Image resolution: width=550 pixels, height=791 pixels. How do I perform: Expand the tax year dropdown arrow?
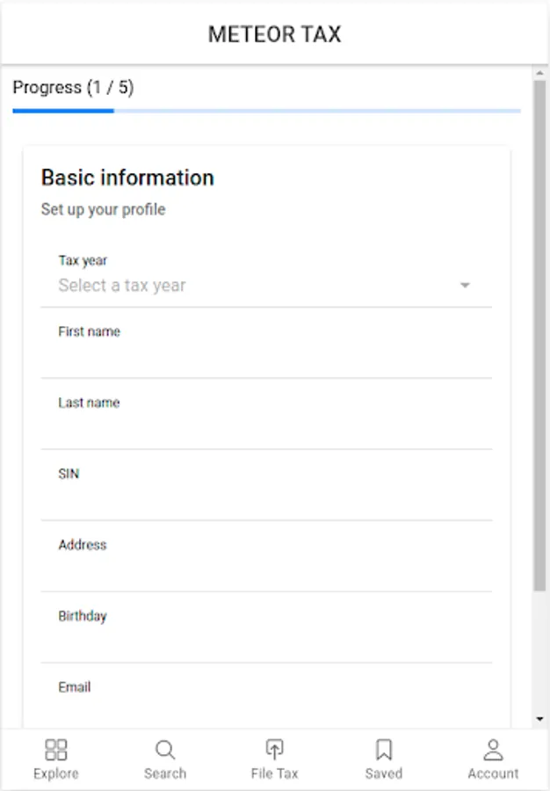466,286
